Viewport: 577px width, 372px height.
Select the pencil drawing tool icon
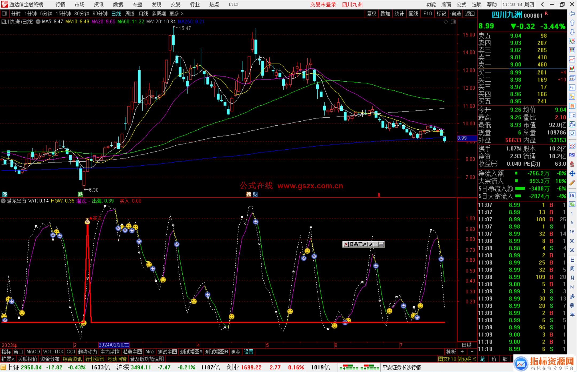point(572,183)
